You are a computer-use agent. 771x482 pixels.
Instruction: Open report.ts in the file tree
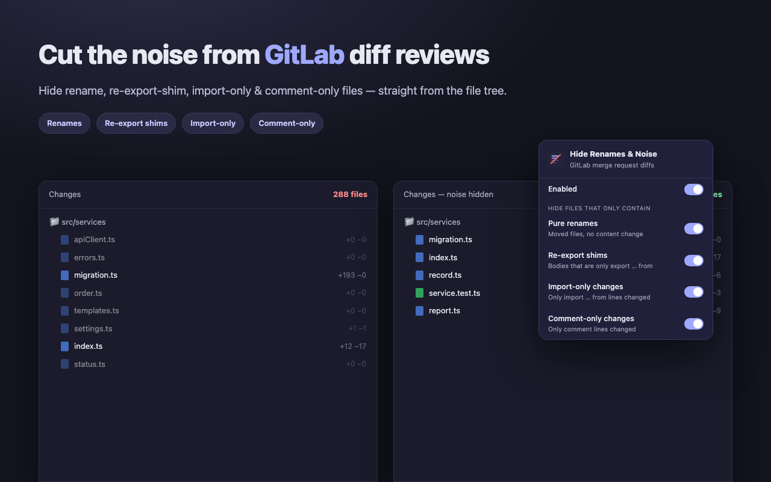pos(445,311)
